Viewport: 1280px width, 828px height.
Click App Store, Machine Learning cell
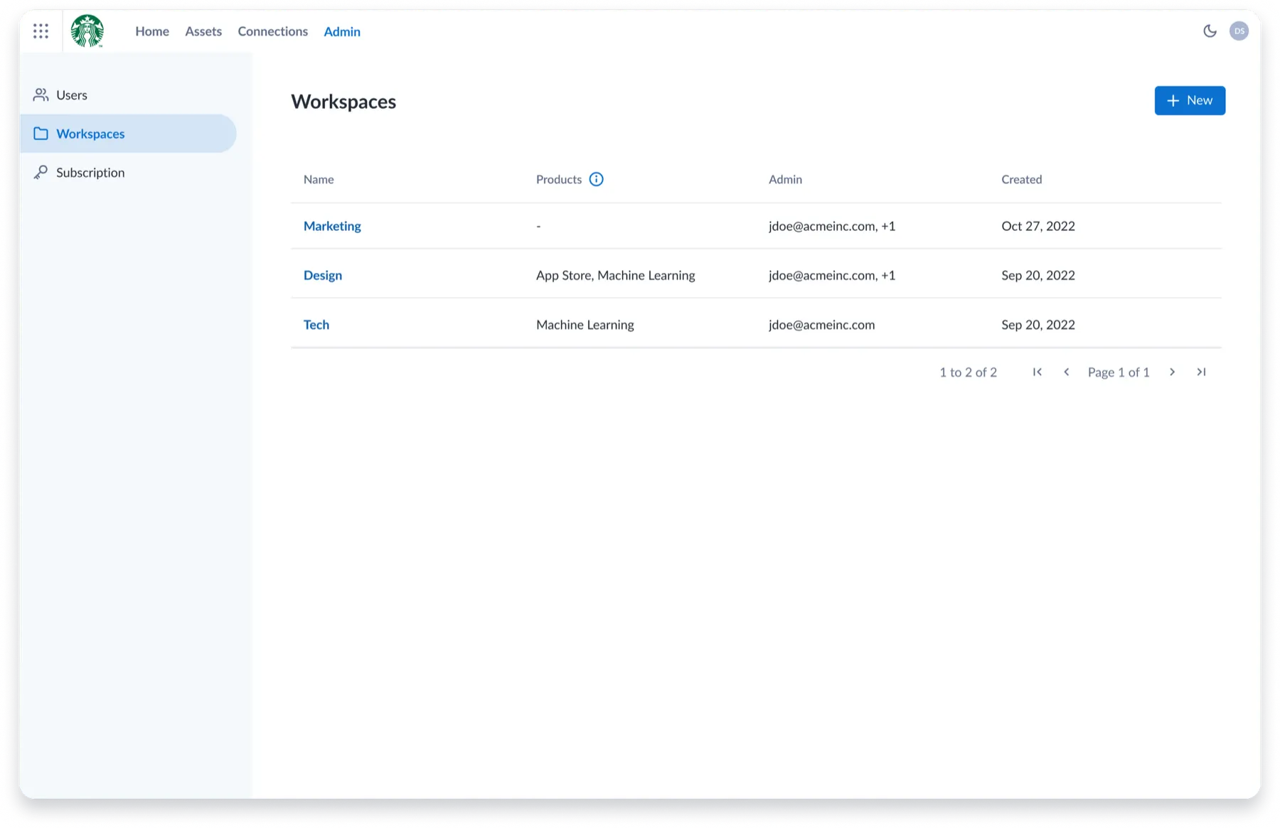616,275
